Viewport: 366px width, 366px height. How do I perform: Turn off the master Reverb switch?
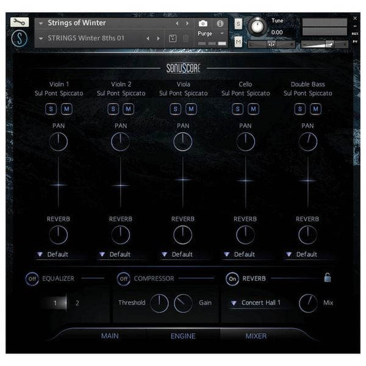click(232, 279)
